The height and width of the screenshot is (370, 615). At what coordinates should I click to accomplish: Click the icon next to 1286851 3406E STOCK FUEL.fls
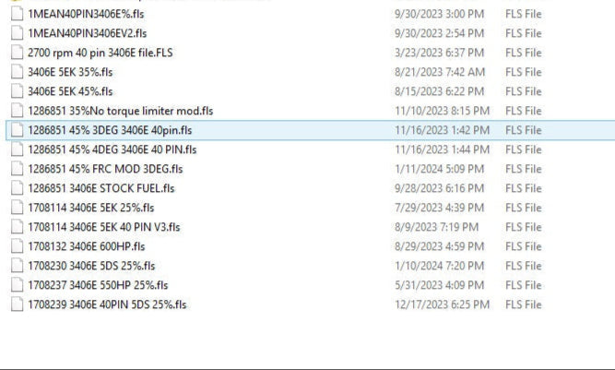[18, 188]
